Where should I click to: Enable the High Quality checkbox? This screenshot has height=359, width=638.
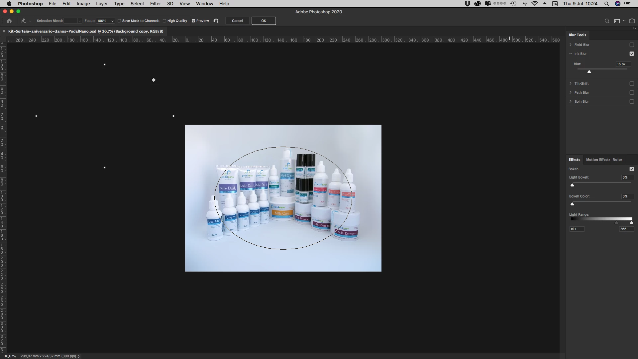[164, 21]
